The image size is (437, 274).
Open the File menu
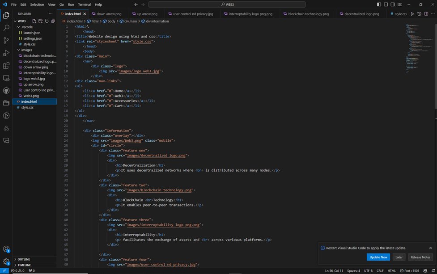tap(14, 4)
